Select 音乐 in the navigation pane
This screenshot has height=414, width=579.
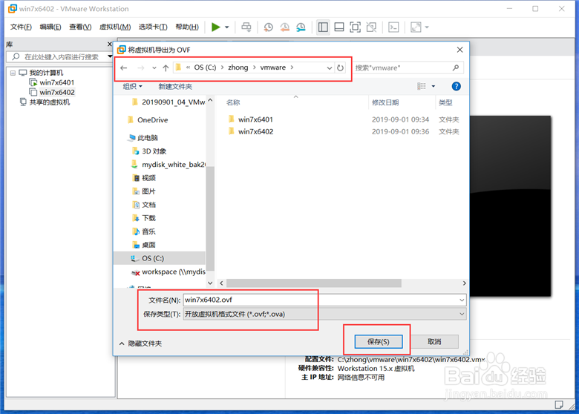pos(148,231)
